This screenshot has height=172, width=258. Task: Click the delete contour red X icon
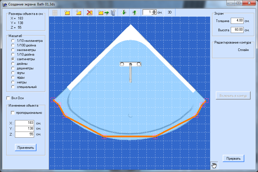pyautogui.click(x=90, y=13)
